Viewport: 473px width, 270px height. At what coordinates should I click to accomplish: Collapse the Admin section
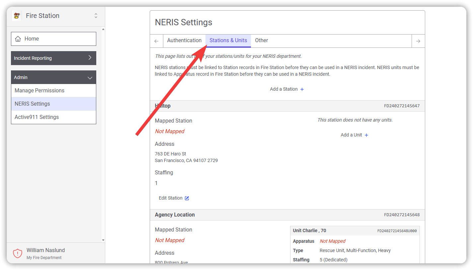point(90,78)
